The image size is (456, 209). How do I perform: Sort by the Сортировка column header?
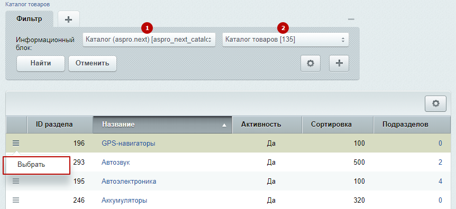tap(338, 125)
